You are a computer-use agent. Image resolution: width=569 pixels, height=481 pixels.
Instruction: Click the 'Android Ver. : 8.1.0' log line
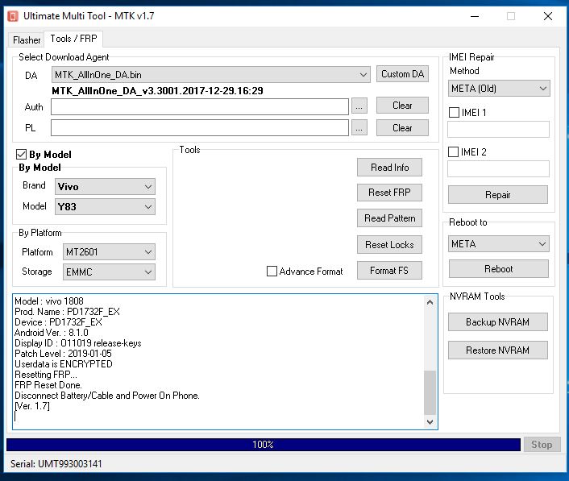click(x=52, y=333)
